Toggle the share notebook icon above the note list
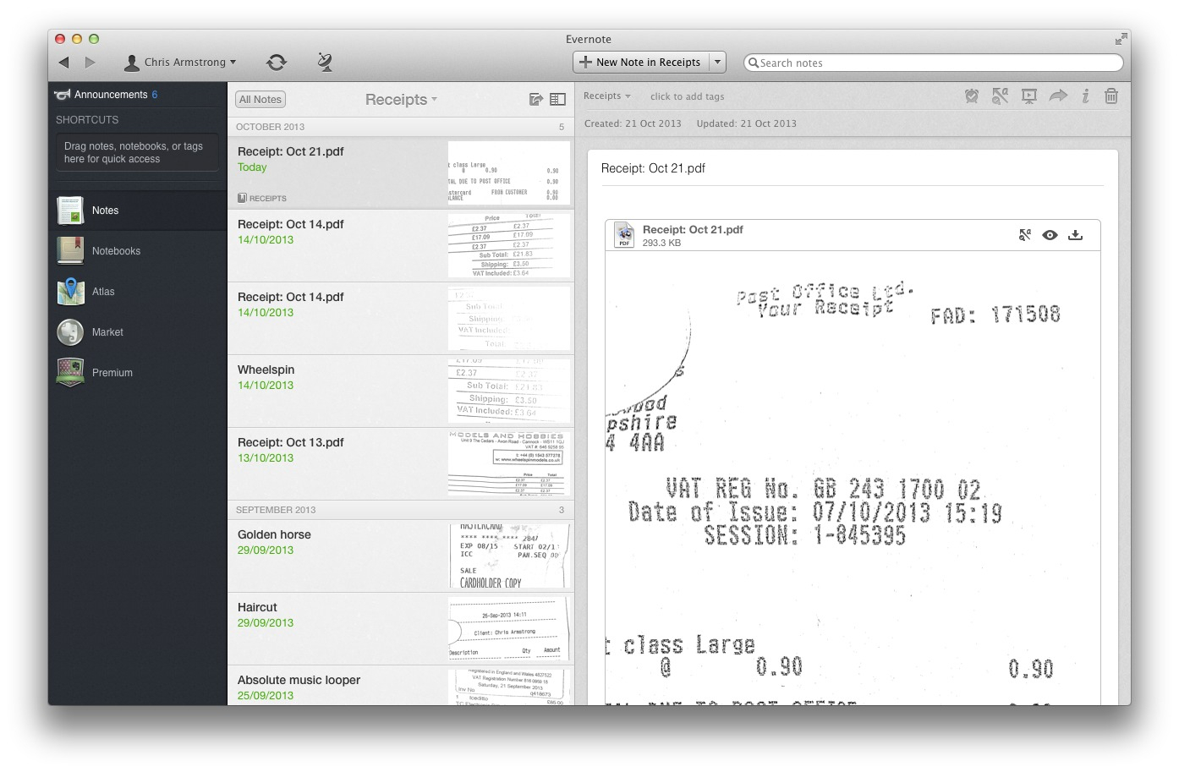 [535, 99]
